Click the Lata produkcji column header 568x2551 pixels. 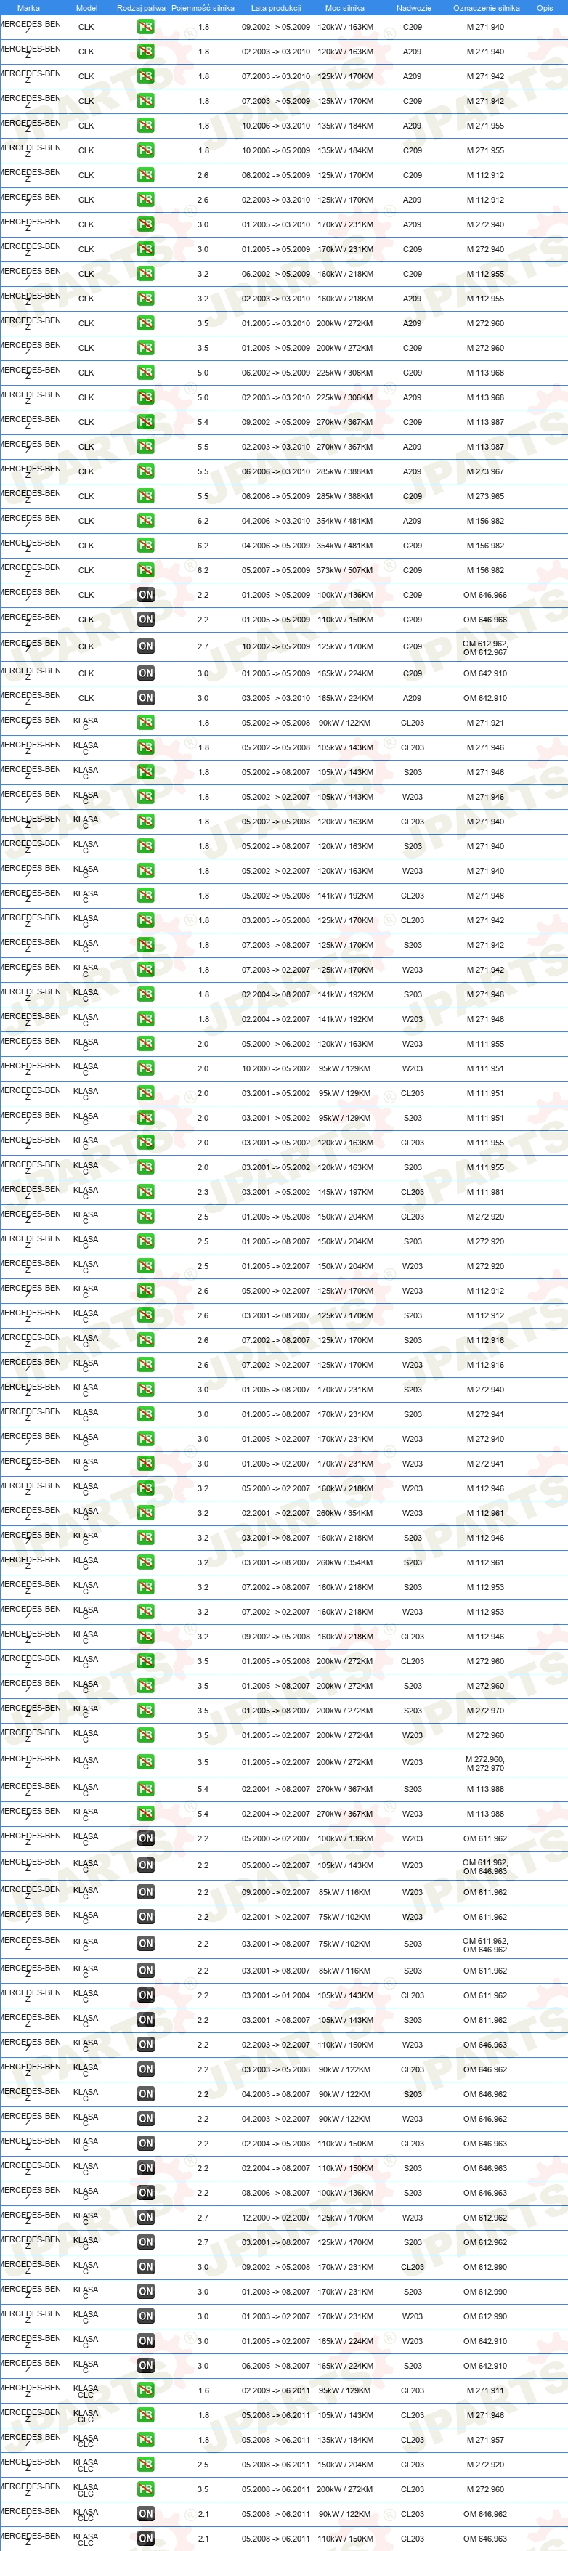coord(276,8)
